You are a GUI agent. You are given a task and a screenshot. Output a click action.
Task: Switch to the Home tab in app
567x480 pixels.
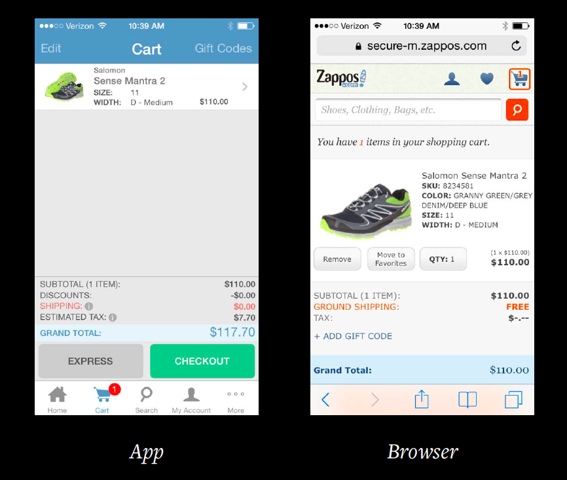pos(57,399)
